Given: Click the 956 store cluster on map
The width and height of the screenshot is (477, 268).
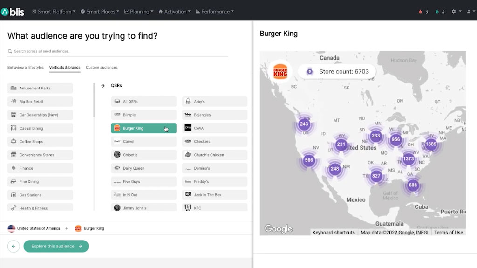Looking at the screenshot, I should coord(395,140).
